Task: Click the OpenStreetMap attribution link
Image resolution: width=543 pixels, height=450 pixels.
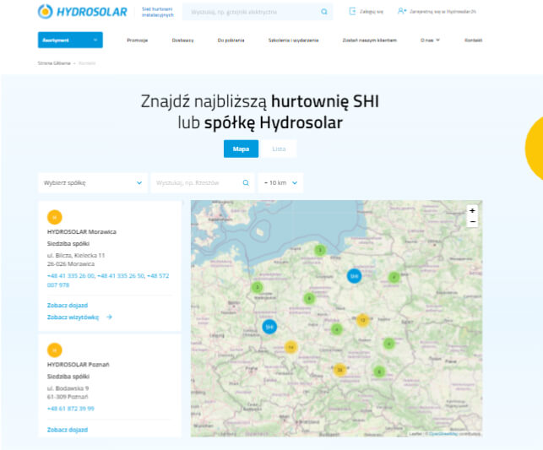Action: 443,433
